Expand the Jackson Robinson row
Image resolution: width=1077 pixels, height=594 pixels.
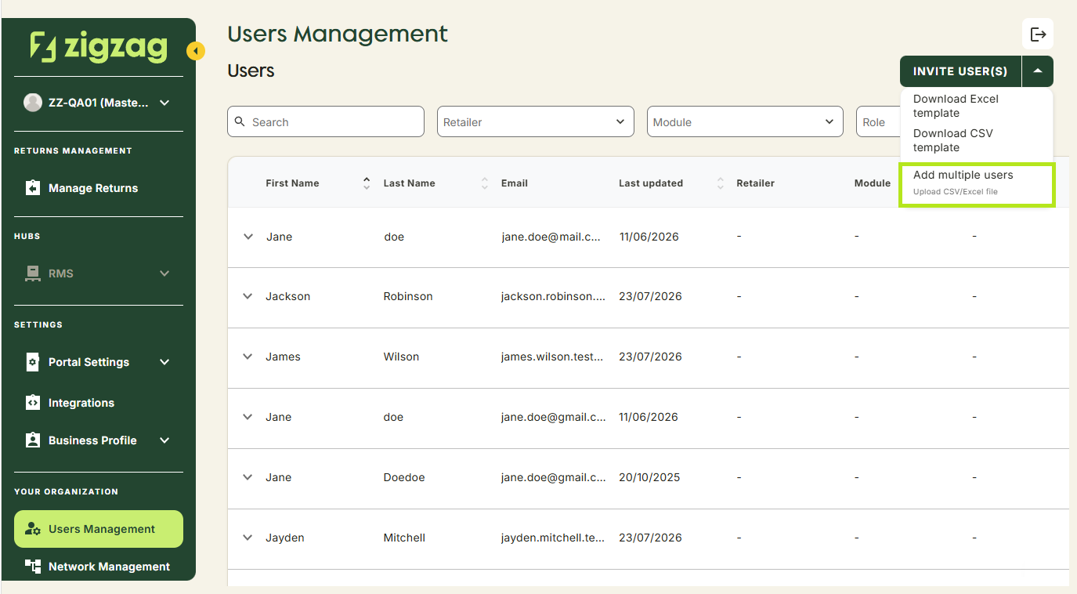tap(248, 296)
